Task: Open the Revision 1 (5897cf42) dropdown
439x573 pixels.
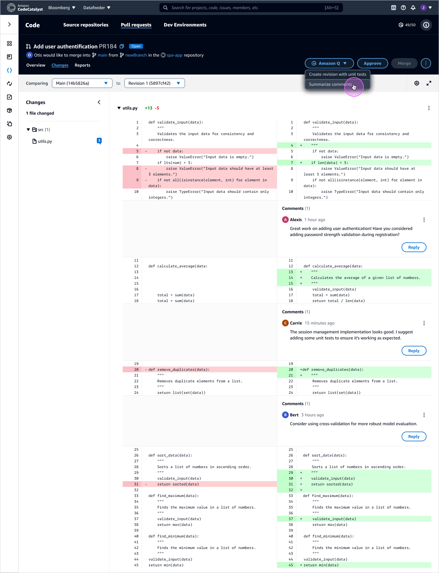Action: [x=154, y=83]
